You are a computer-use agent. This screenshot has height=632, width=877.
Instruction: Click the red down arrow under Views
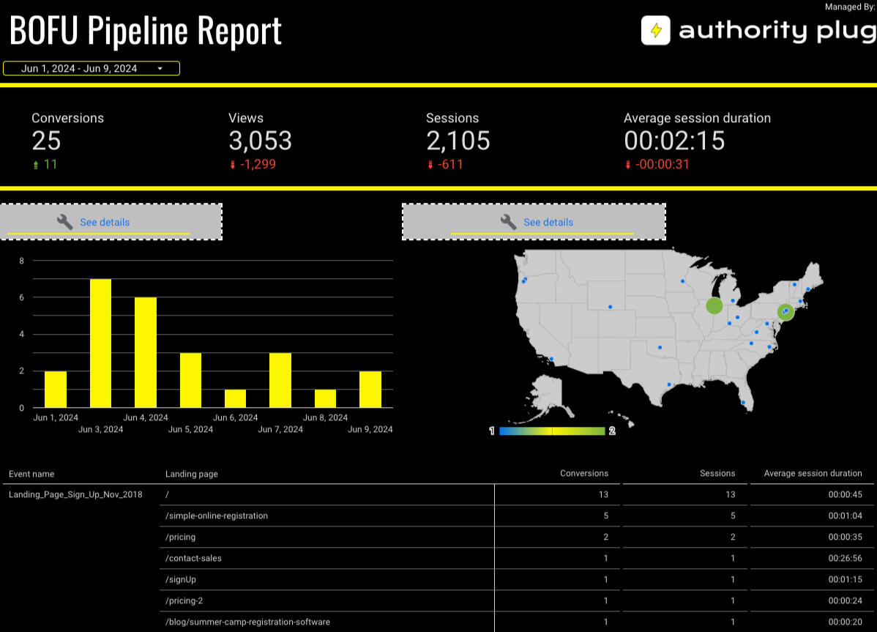(233, 165)
